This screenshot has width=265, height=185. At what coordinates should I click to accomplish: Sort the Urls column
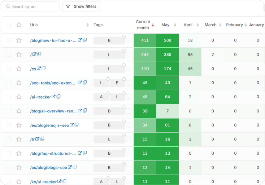pos(87,25)
